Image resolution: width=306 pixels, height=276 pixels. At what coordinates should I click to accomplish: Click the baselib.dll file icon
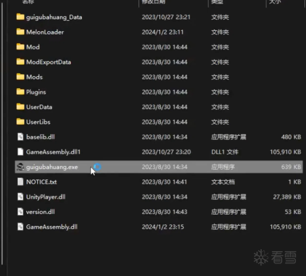[x=20, y=137]
